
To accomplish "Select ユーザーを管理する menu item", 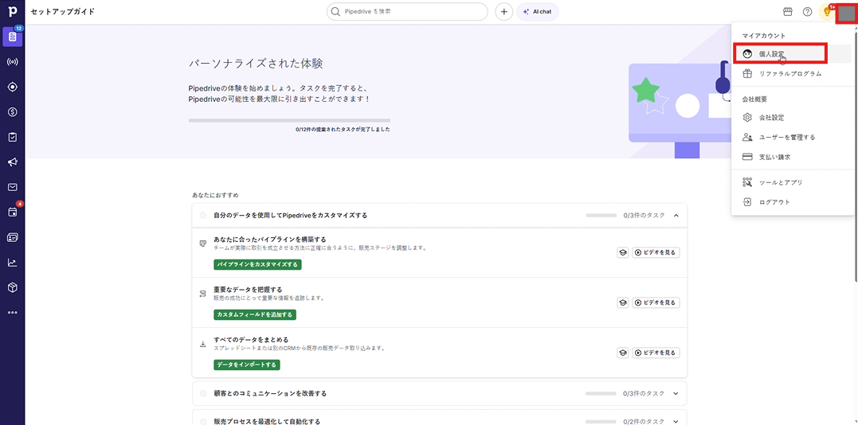I will pos(793,138).
